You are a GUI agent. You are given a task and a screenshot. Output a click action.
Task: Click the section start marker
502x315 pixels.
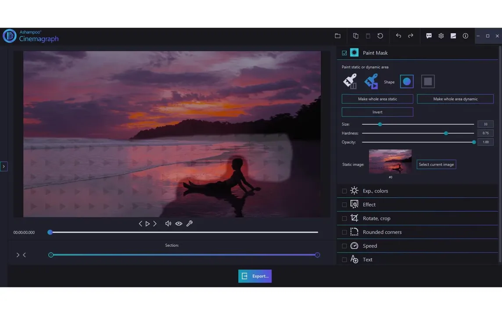50,255
